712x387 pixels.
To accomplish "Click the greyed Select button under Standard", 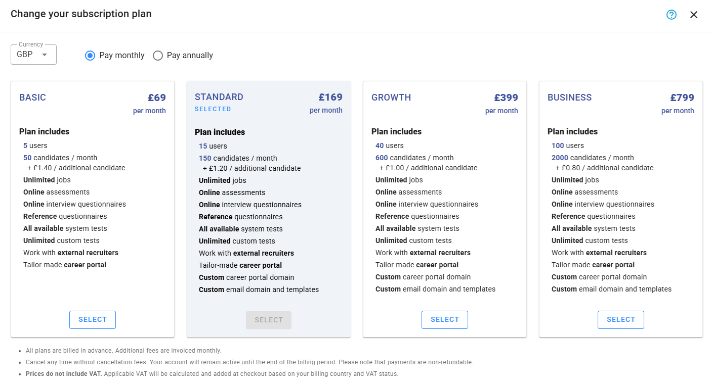I will click(269, 320).
